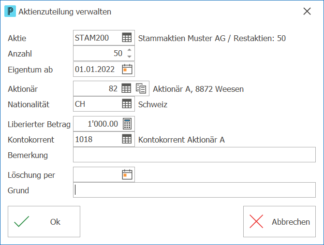Open the Eigentum ab calendar picker
324x245 pixels.
127,69
